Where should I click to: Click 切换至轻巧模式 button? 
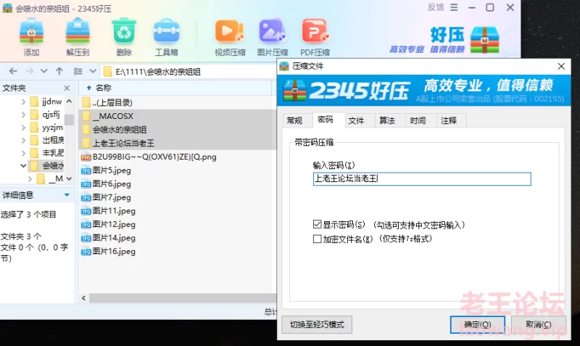click(x=317, y=324)
